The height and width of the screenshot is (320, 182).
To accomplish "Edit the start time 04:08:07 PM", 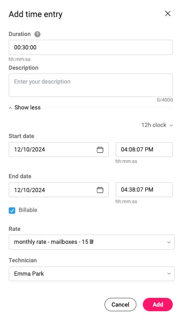I will pyautogui.click(x=144, y=150).
